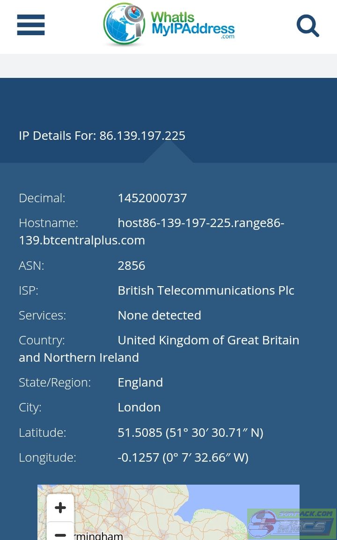
Task: Click the None detected services value
Action: coord(159,315)
